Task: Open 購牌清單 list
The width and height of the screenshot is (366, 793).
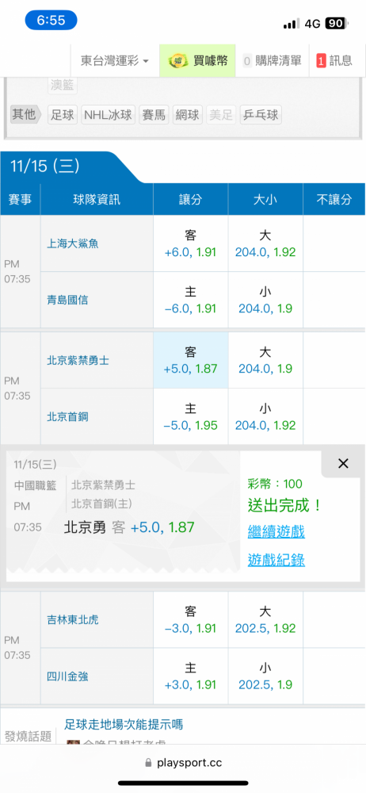Action: click(x=272, y=61)
